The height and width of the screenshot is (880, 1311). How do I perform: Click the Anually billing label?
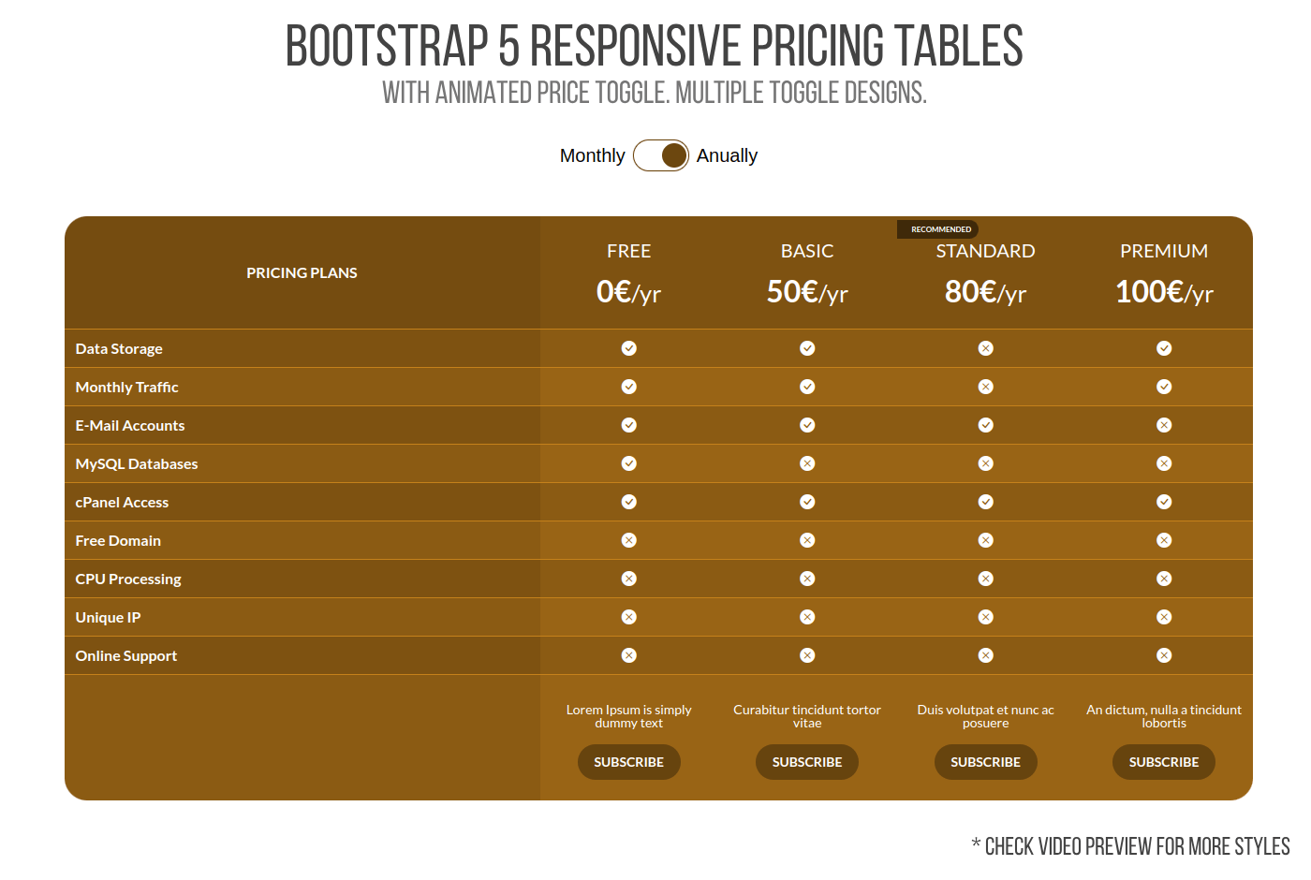727,155
